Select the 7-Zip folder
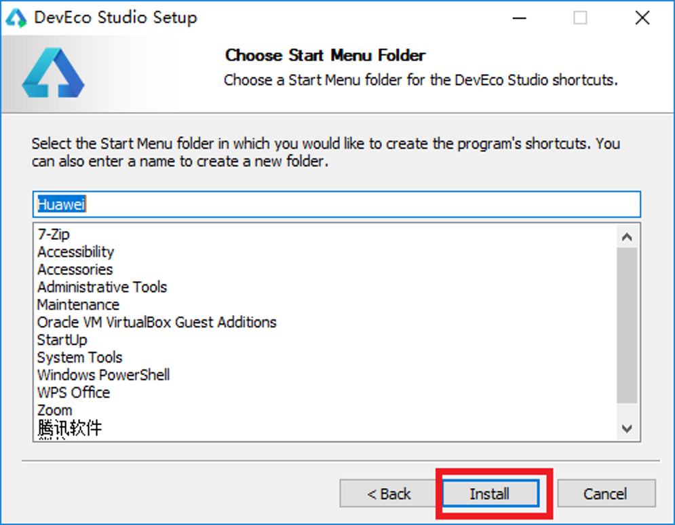The height and width of the screenshot is (525, 675). coord(54,234)
